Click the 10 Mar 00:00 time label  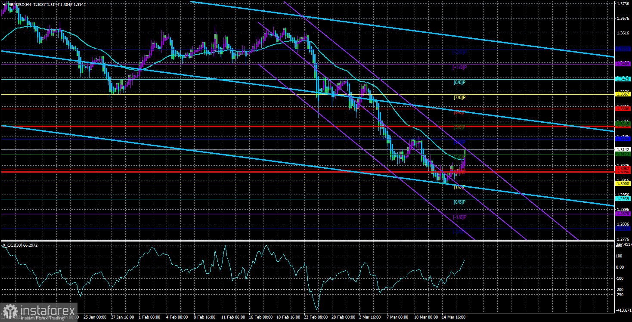click(427, 317)
